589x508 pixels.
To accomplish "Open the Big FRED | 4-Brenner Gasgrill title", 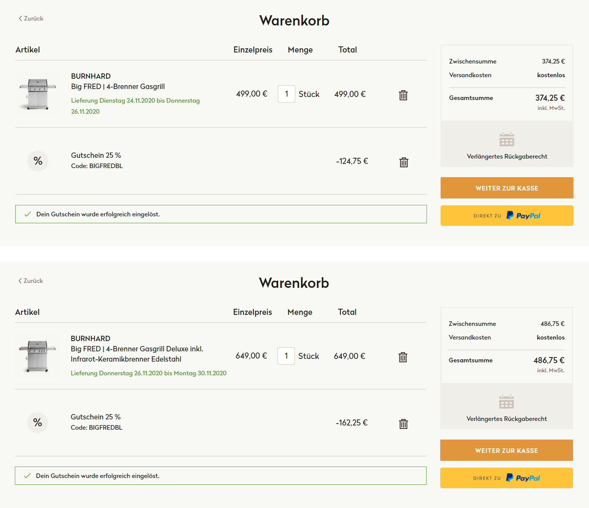I will [118, 86].
